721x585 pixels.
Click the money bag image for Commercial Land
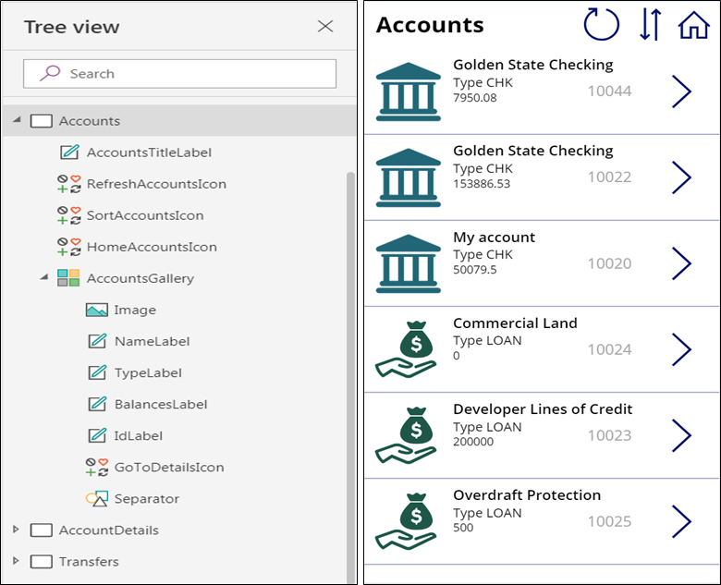[406, 349]
